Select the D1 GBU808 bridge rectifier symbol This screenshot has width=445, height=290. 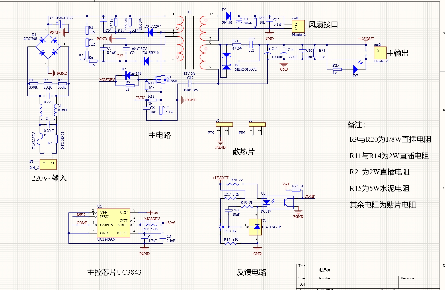tap(48, 47)
